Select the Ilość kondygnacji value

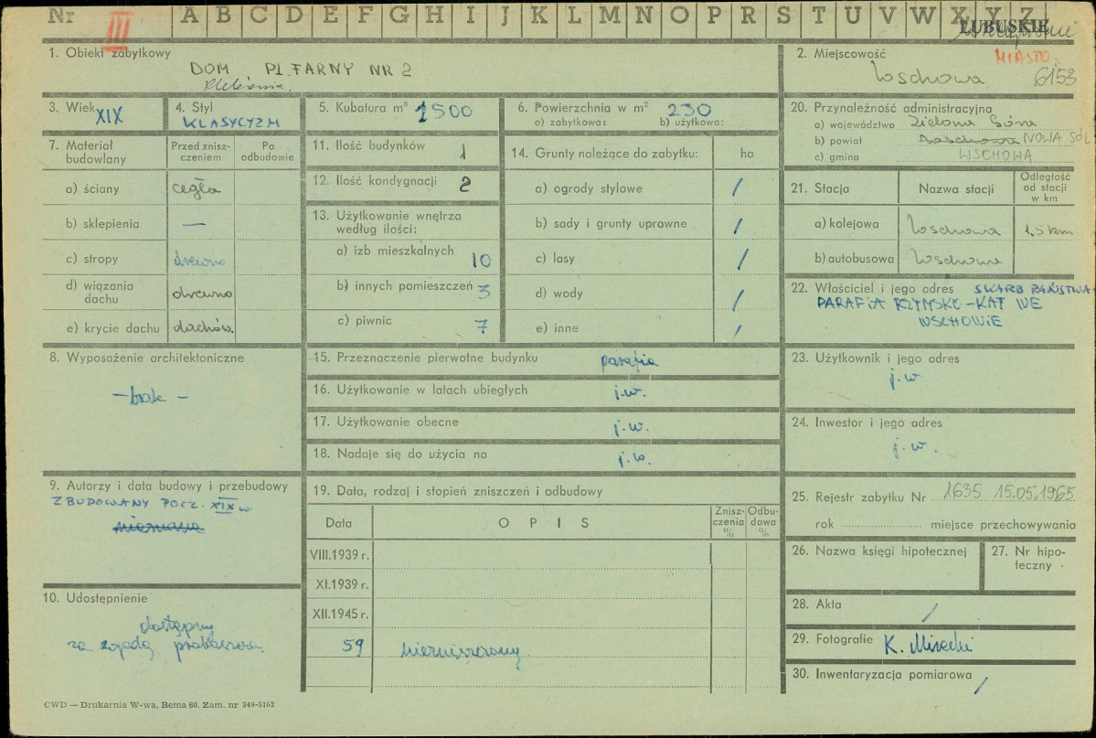tap(464, 183)
